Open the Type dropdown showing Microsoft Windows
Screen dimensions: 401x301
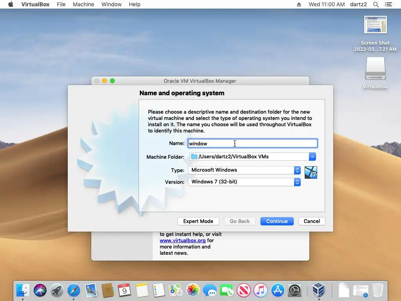coord(244,170)
